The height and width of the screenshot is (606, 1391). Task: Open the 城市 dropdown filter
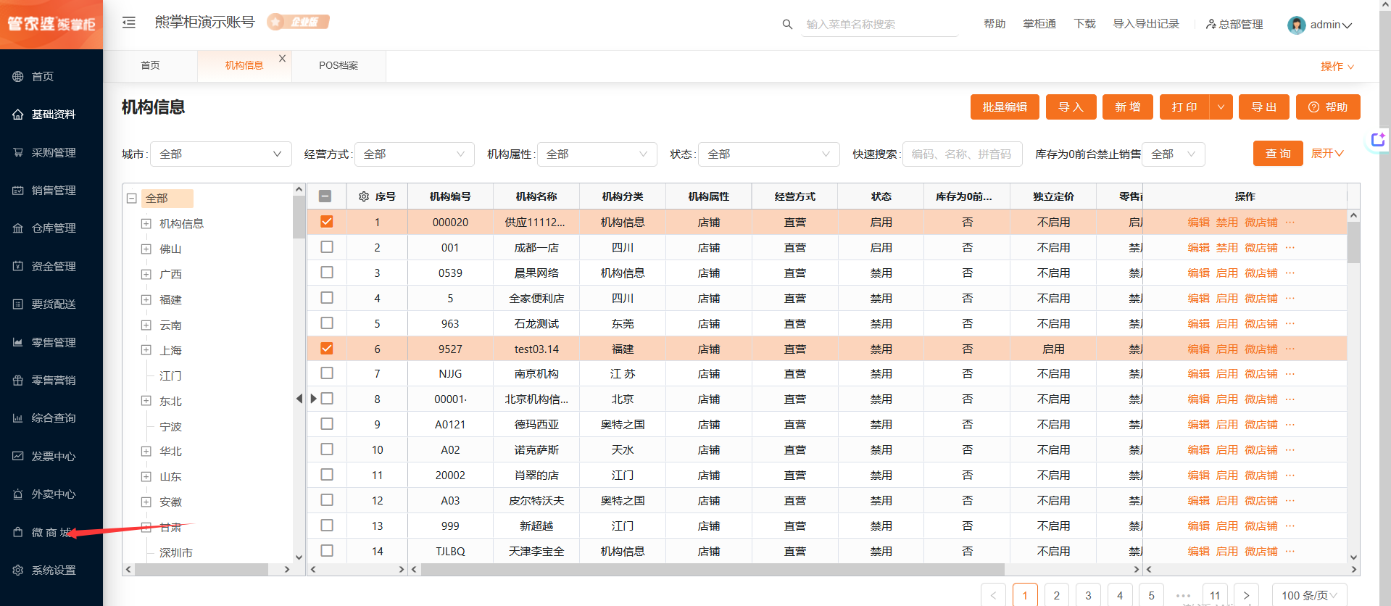[221, 154]
